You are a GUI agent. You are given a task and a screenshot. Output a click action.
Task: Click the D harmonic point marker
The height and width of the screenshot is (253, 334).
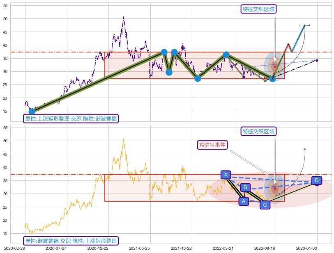click(x=316, y=180)
